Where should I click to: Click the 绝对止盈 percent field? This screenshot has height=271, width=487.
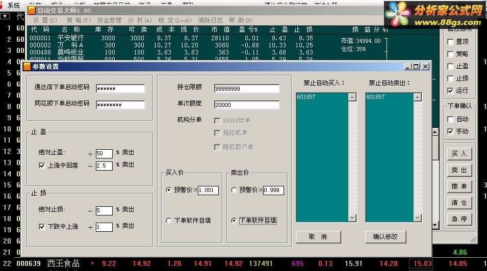coord(104,153)
